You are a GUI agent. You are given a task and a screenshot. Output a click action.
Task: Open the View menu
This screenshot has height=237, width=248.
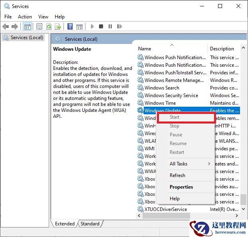[43, 17]
